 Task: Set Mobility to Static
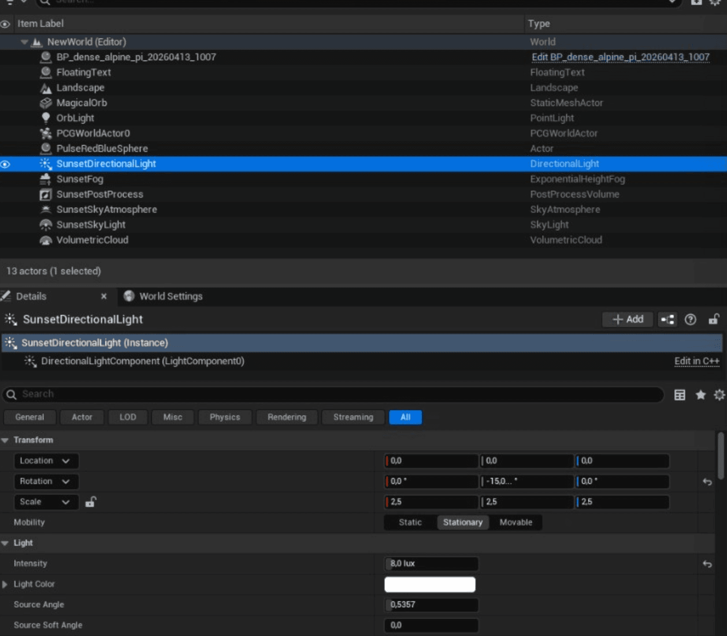410,522
